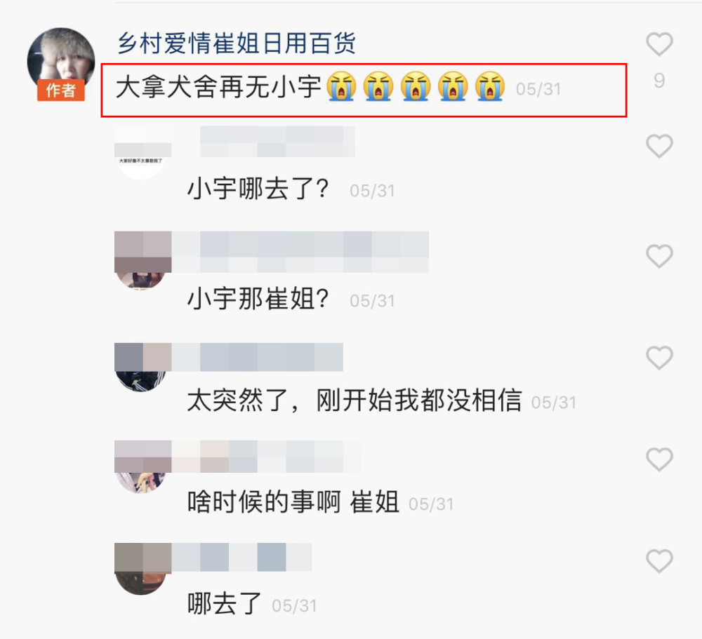Viewport: 702px width, 639px height.
Task: Like the comment 太突然了,刚开始我都没相信
Action: (x=659, y=357)
